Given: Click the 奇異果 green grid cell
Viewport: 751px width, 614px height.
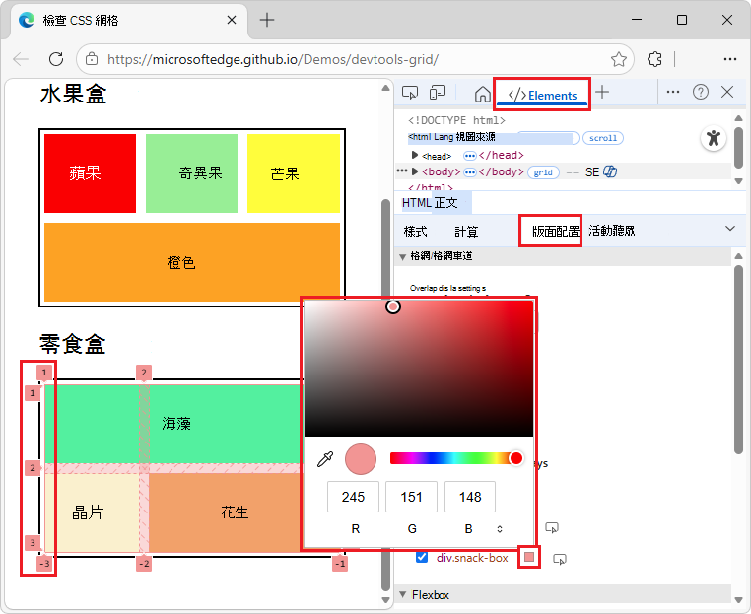Looking at the screenshot, I should pos(191,172).
